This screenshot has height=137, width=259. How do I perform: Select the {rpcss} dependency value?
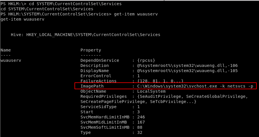tap(146, 60)
